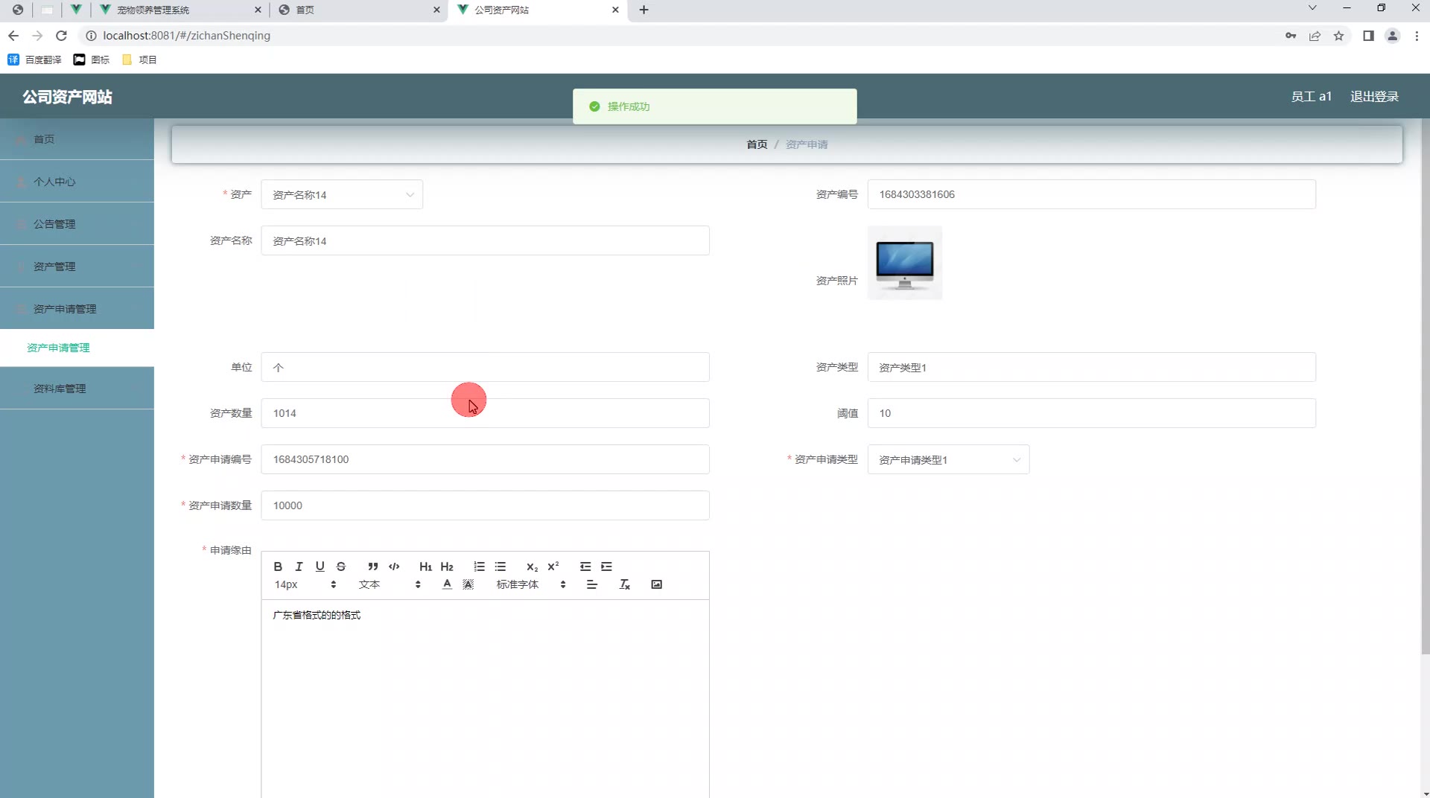Open 资料库管理 in the sidebar
Screen dimensions: 1430x798
(77, 389)
